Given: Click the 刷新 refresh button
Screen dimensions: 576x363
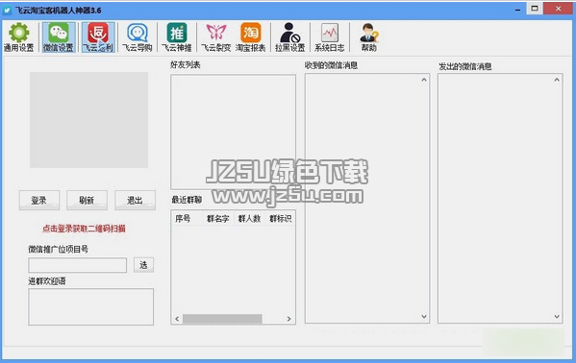Looking at the screenshot, I should 87,200.
